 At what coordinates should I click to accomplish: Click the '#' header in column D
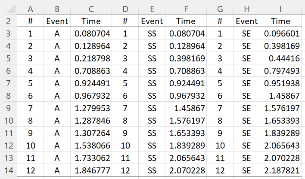pyautogui.click(x=125, y=21)
